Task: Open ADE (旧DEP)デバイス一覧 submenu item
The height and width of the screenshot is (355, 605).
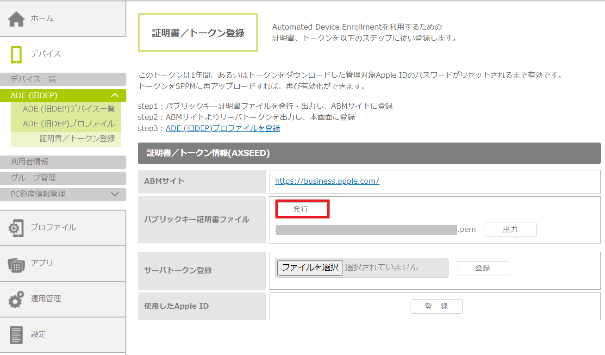Action: pos(69,109)
